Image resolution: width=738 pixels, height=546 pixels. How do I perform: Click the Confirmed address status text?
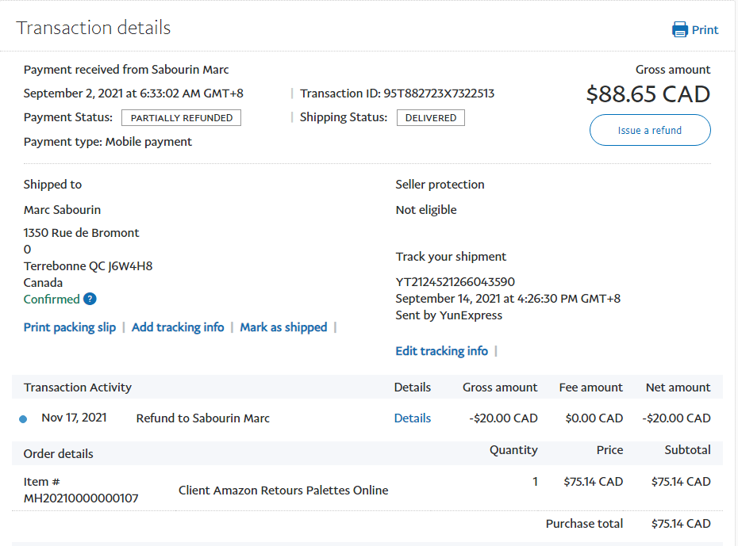click(52, 300)
